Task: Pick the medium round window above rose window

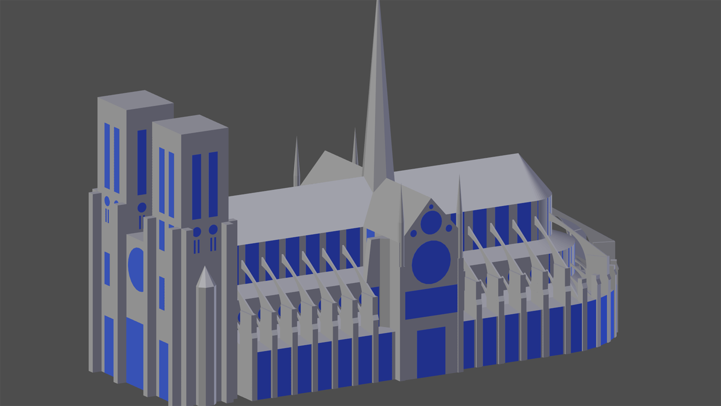Action: [431, 222]
